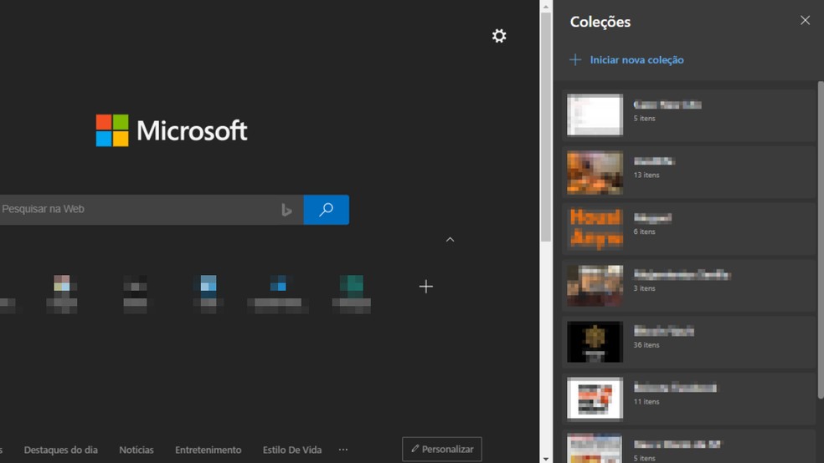Open the collection with 3 itens
824x463 pixels.
688,286
